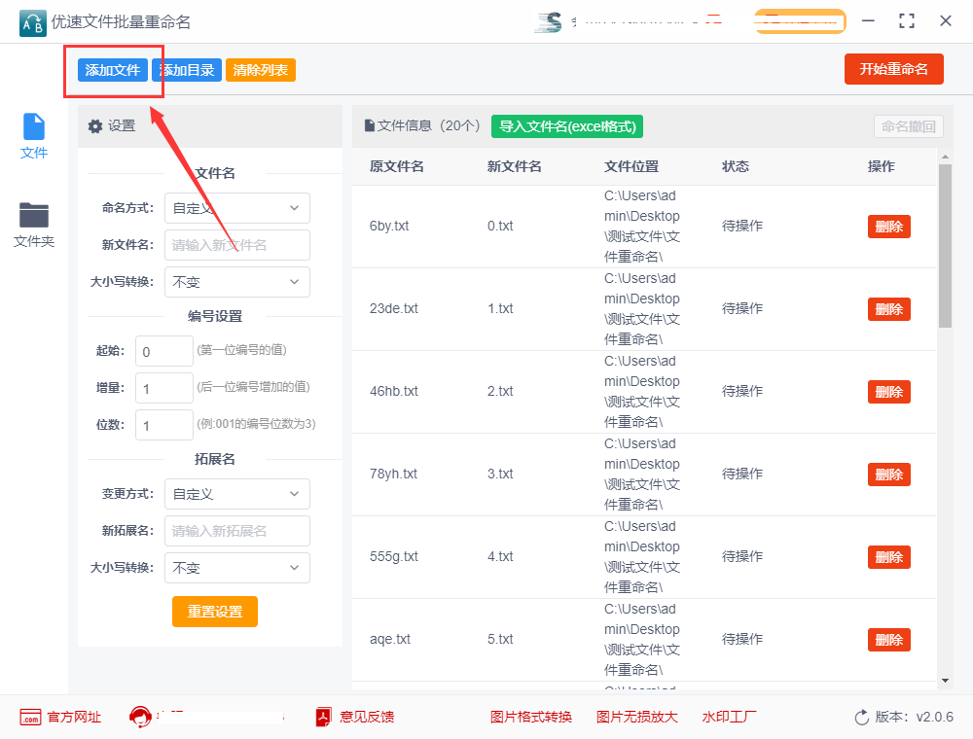973x739 pixels.
Task: Click new name 0.txt cell
Action: pos(500,226)
